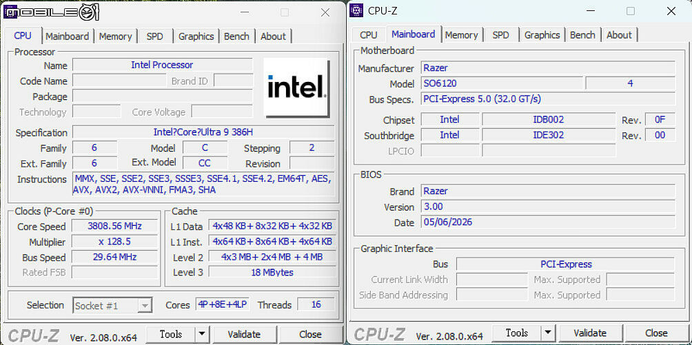Close the left window with title bar X
The image size is (692, 345).
tap(325, 13)
